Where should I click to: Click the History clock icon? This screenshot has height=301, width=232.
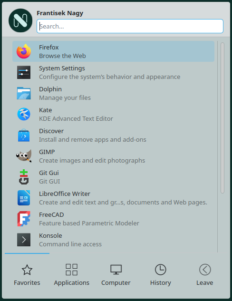[x=160, y=270]
